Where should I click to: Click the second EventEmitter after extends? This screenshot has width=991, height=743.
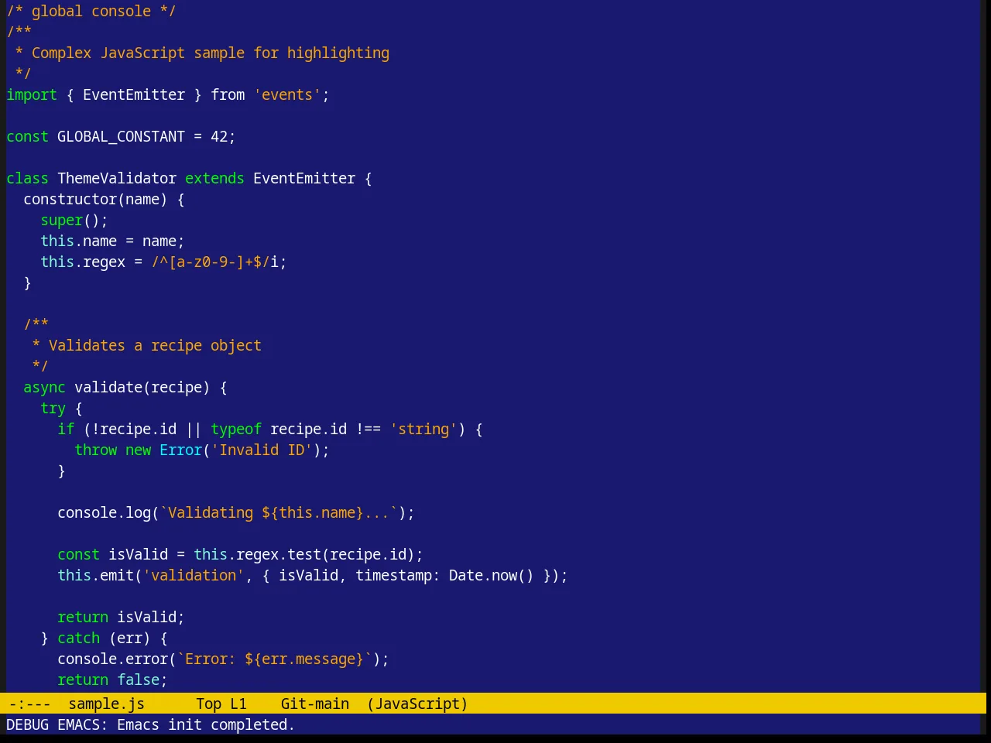(x=304, y=178)
